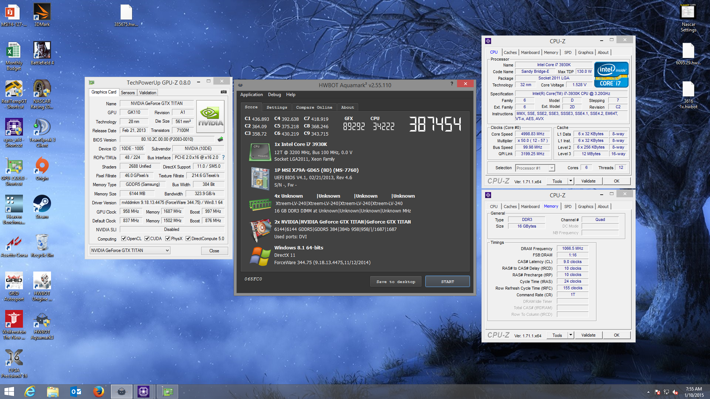710x399 pixels.
Task: Open the Origin desktop icon
Action: pos(42,168)
